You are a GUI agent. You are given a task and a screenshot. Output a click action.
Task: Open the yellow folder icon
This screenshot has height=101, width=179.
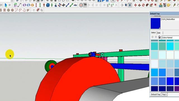point(169,5)
